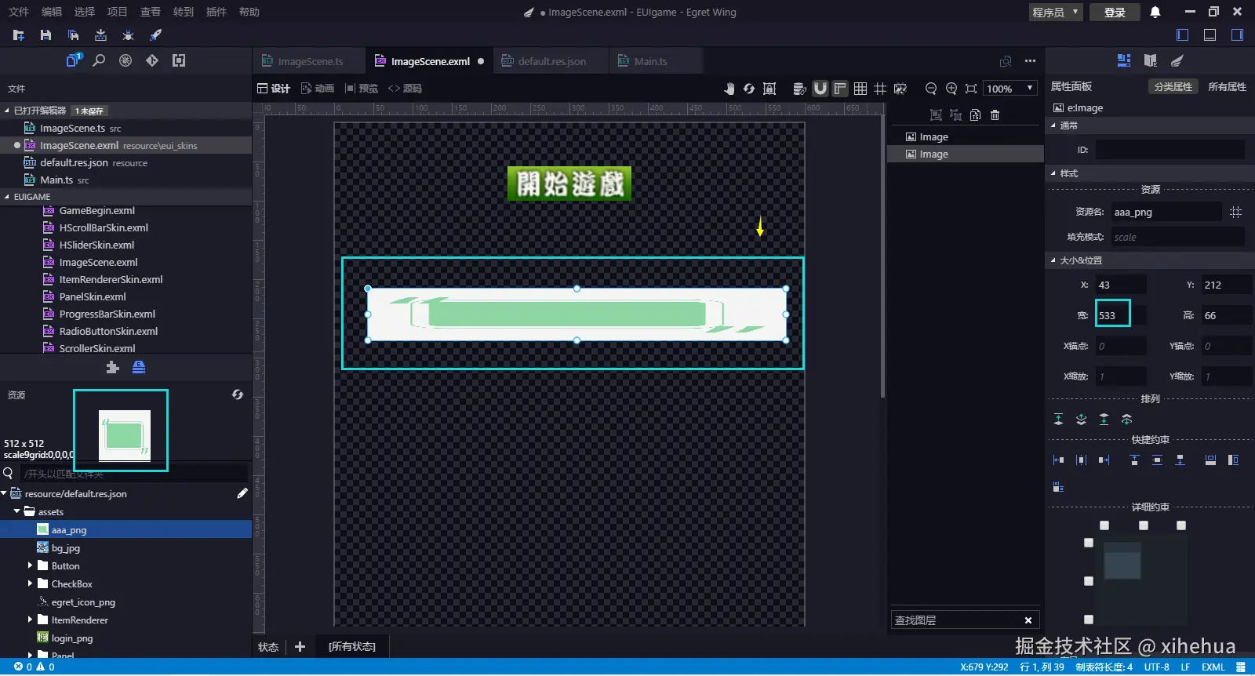1255x676 pixels.
Task: Start debugging with the bug icon
Action: tap(128, 35)
